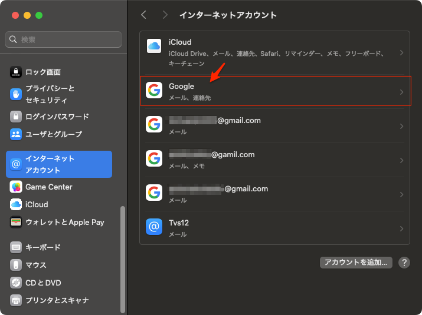Open Privacy & Security (プライバシーとセキュリティ) hand icon
The height and width of the screenshot is (315, 422).
pos(16,94)
